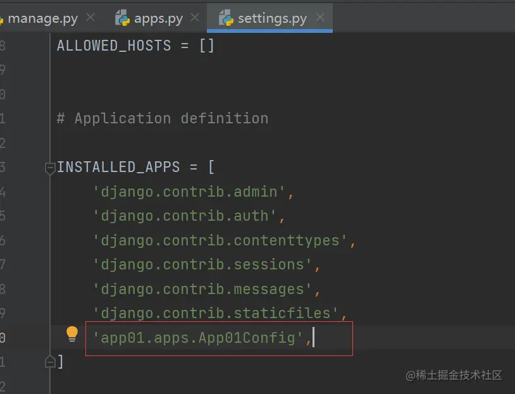Click 'django.contrib.staticfiles' string

pyautogui.click(x=216, y=313)
